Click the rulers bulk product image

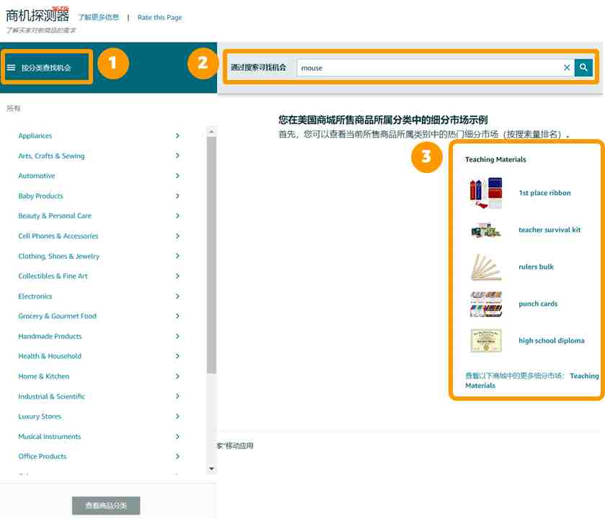click(x=485, y=267)
